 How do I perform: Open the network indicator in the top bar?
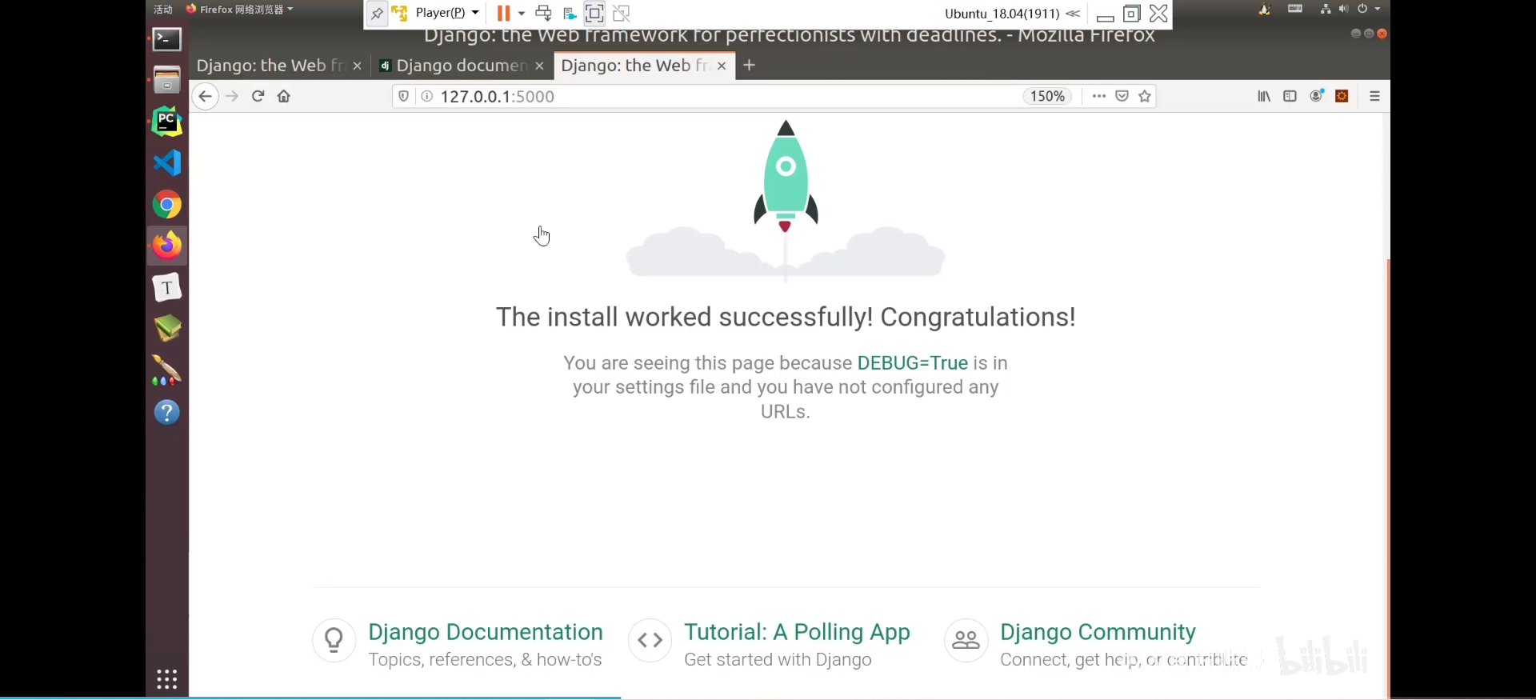click(1326, 10)
